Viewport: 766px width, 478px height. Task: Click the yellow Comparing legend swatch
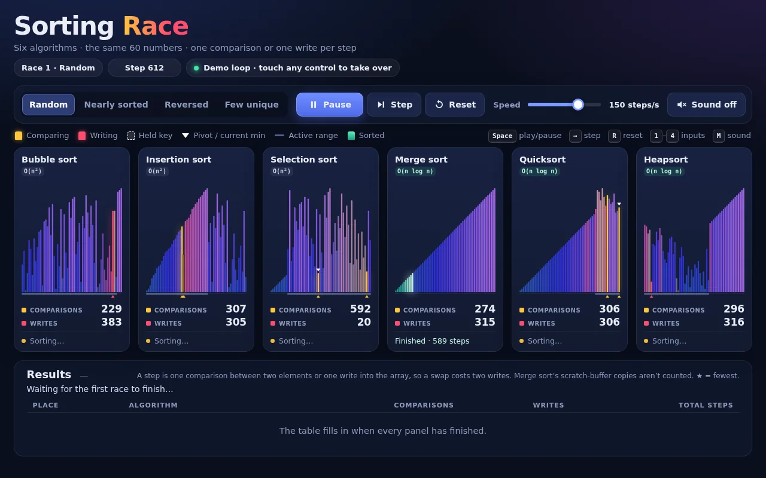point(19,136)
